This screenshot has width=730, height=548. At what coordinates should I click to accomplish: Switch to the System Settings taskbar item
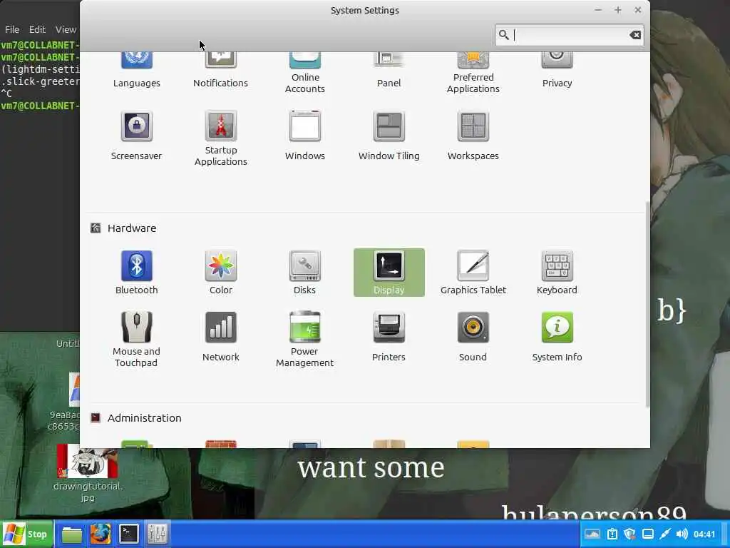(x=157, y=534)
